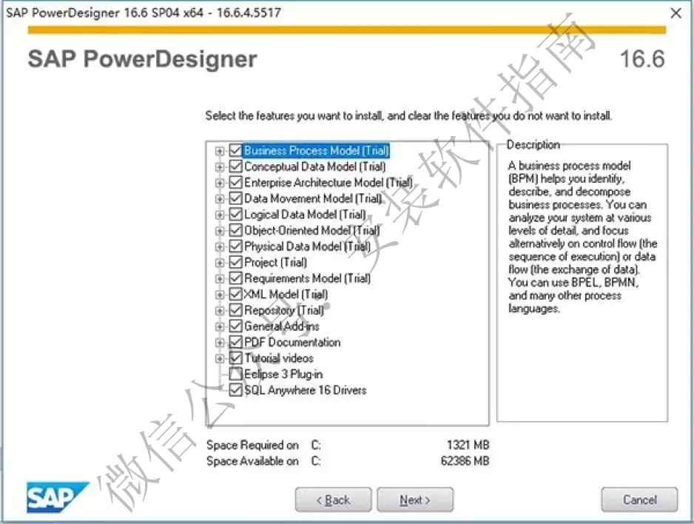Select the XML Model (Trial) label
This screenshot has height=524, width=694.
[286, 294]
